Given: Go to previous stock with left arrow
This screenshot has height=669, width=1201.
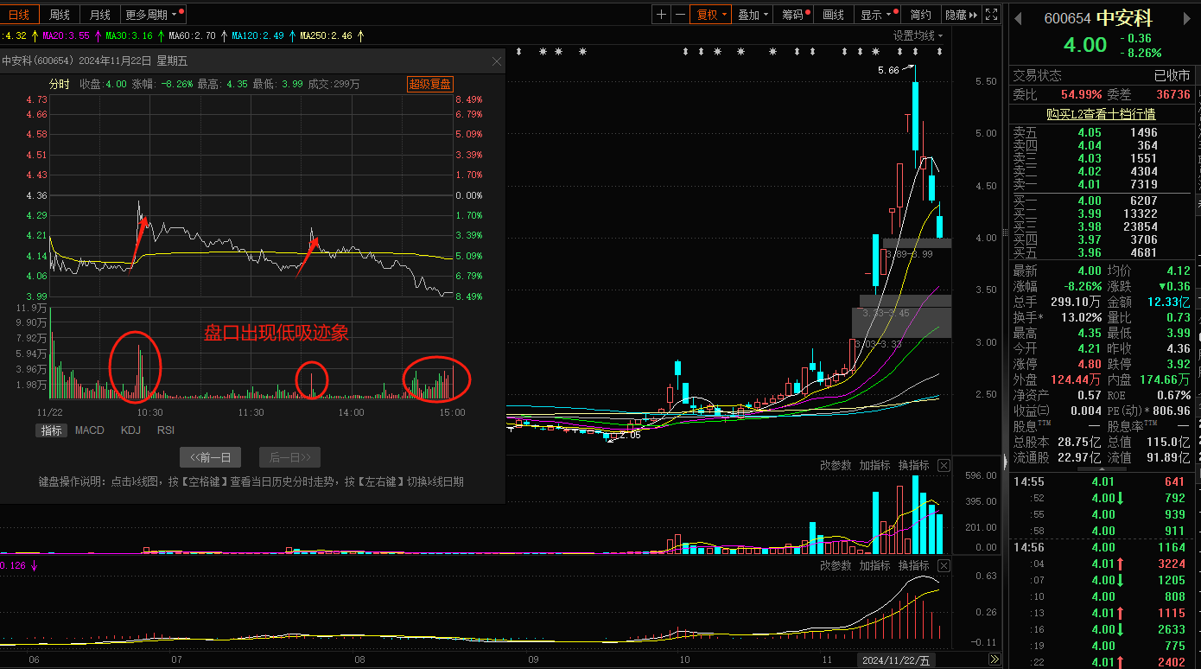Looking at the screenshot, I should 1019,18.
